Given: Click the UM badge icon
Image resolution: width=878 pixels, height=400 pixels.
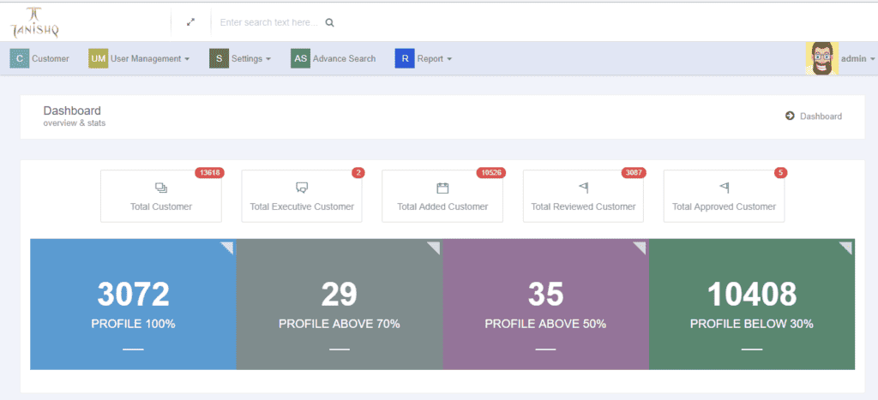Looking at the screenshot, I should tap(98, 58).
